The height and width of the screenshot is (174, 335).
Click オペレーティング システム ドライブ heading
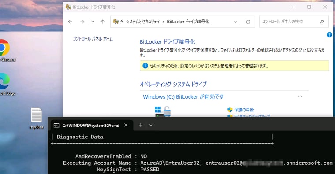pyautogui.click(x=173, y=84)
